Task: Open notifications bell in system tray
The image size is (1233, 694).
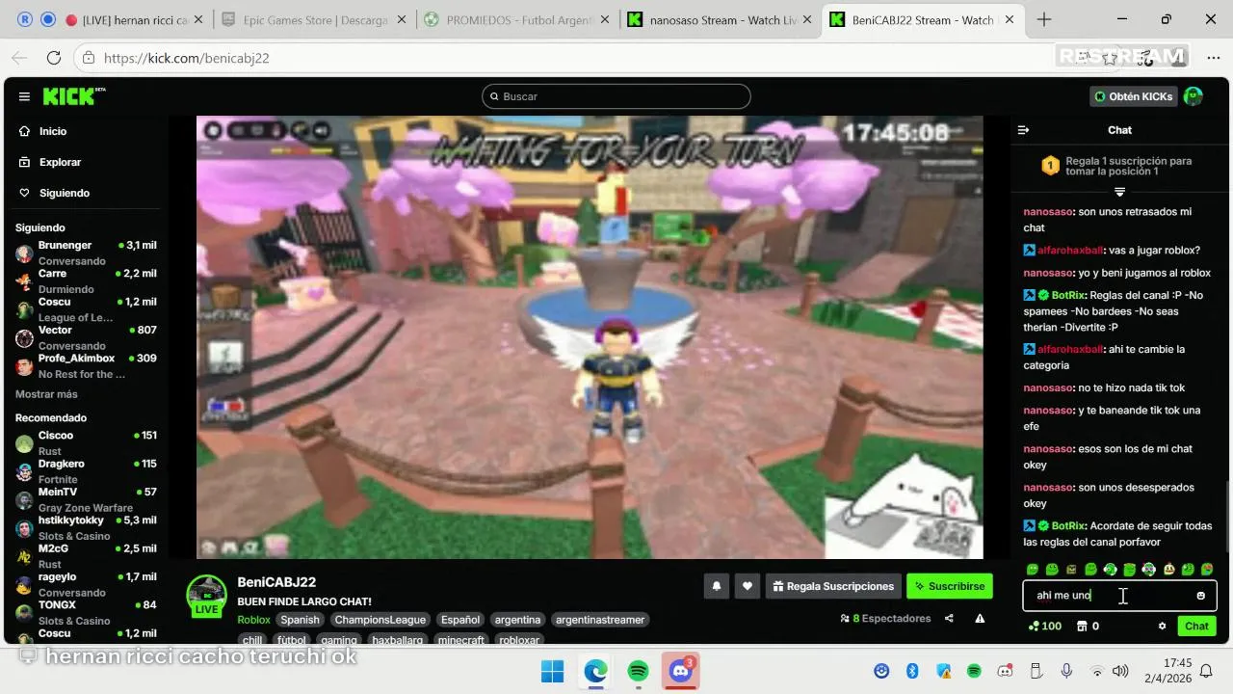Action: [x=1206, y=671]
